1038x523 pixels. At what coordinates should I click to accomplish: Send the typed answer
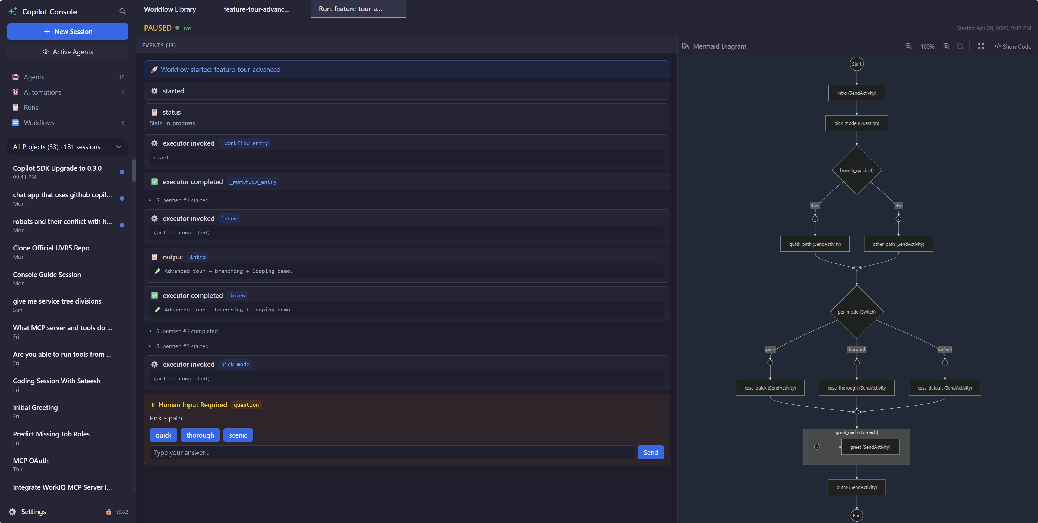pyautogui.click(x=651, y=452)
